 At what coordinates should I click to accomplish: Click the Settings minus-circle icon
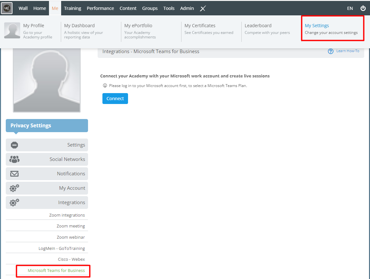14,145
